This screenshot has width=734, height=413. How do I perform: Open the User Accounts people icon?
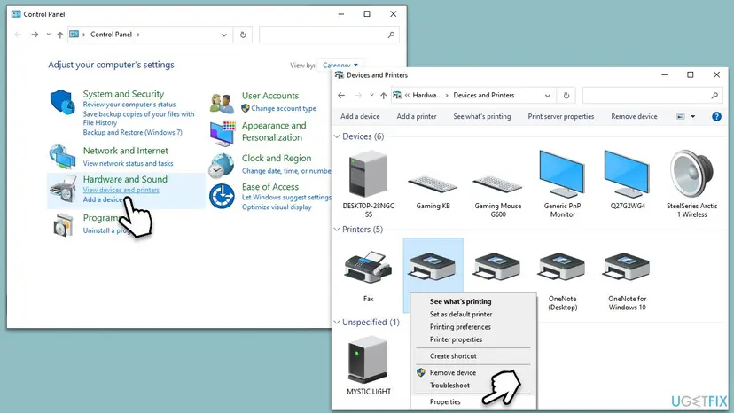pyautogui.click(x=222, y=104)
